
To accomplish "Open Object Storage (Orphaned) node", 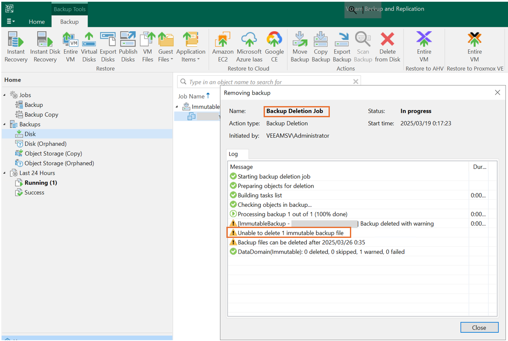I will 59,163.
